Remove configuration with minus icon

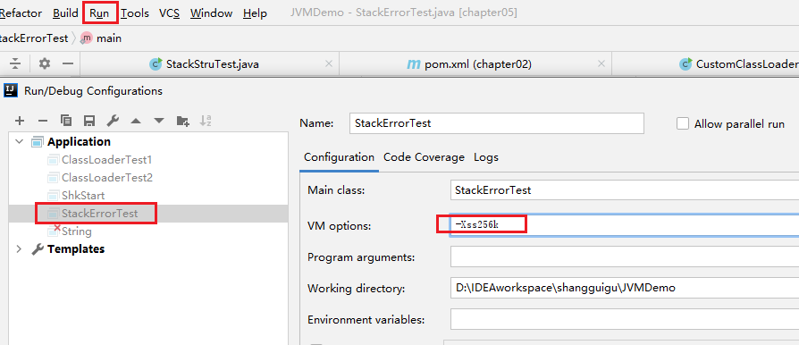click(43, 121)
